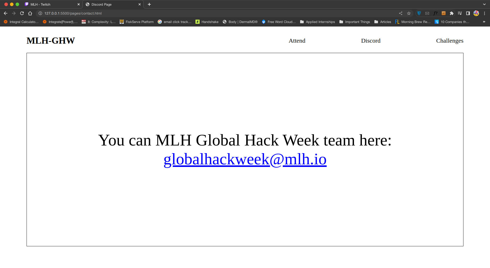Open the email click track bookmark
This screenshot has height=268, width=490.
point(175,22)
